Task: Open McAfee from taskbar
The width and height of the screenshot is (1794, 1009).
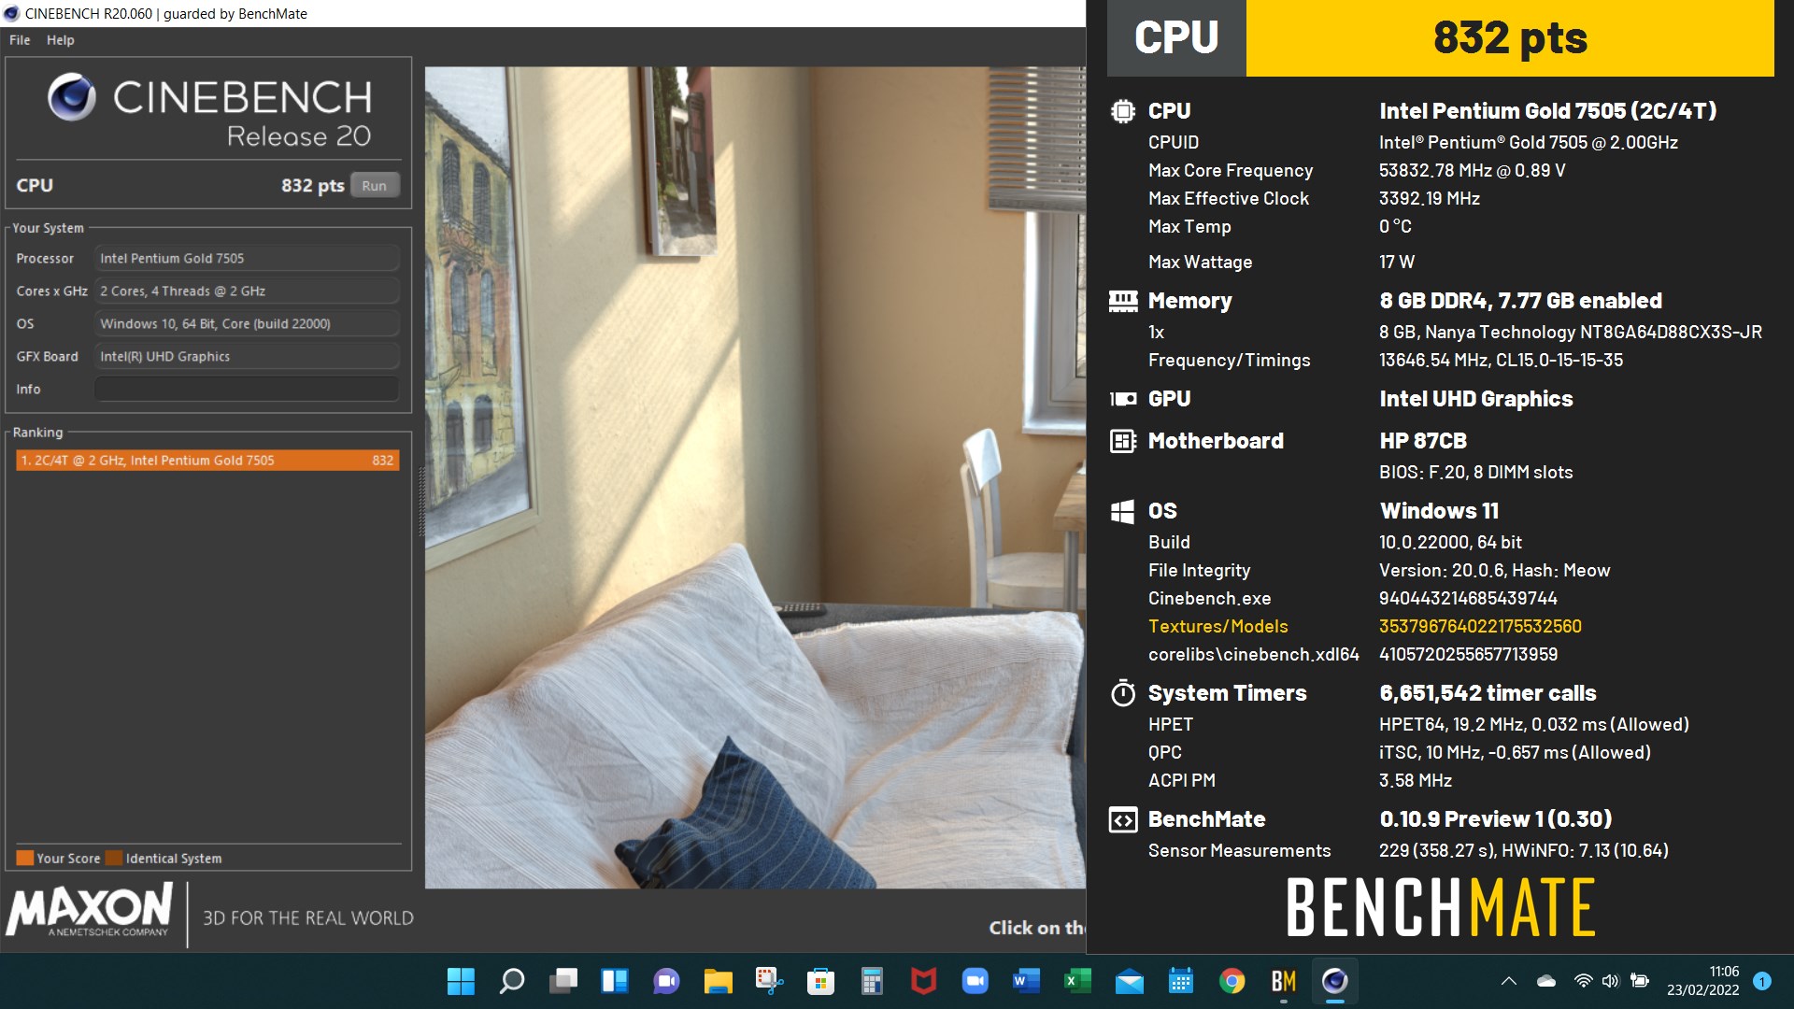Action: (923, 981)
